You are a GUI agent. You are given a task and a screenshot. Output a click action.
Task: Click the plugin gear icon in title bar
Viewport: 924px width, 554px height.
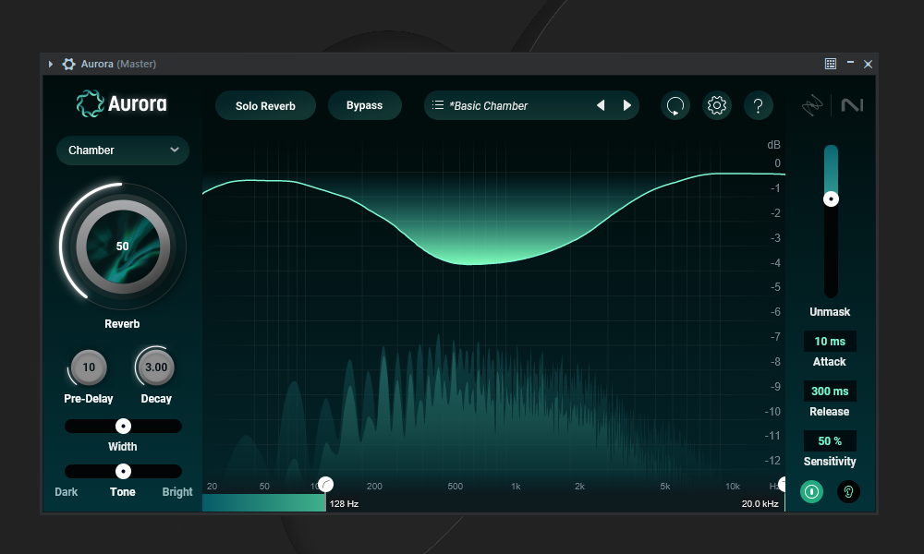[x=68, y=64]
